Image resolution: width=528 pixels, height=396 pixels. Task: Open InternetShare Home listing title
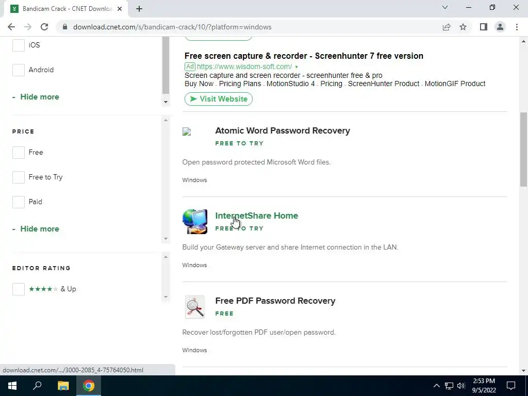coord(257,216)
